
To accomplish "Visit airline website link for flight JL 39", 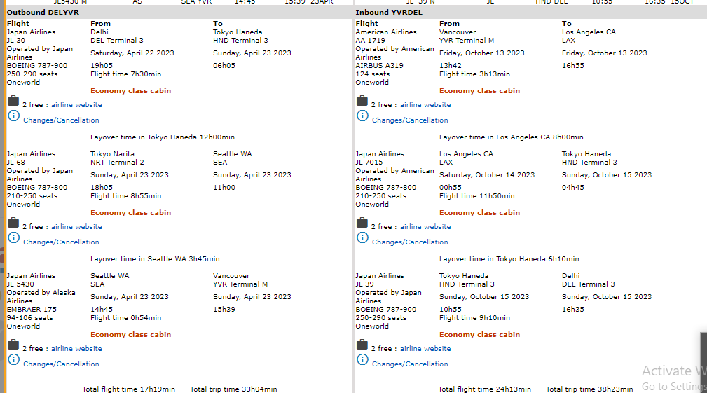I will tap(425, 349).
